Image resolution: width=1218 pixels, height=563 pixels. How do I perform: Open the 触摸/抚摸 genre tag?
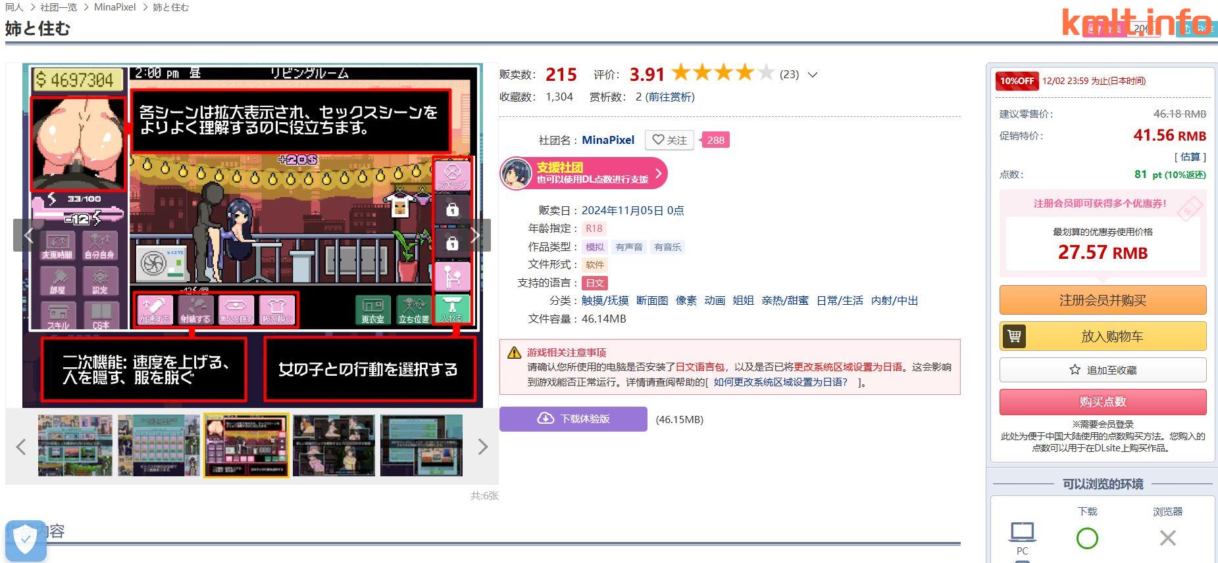(605, 300)
